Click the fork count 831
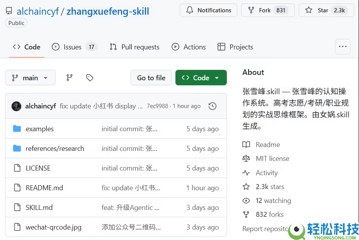 pyautogui.click(x=281, y=10)
